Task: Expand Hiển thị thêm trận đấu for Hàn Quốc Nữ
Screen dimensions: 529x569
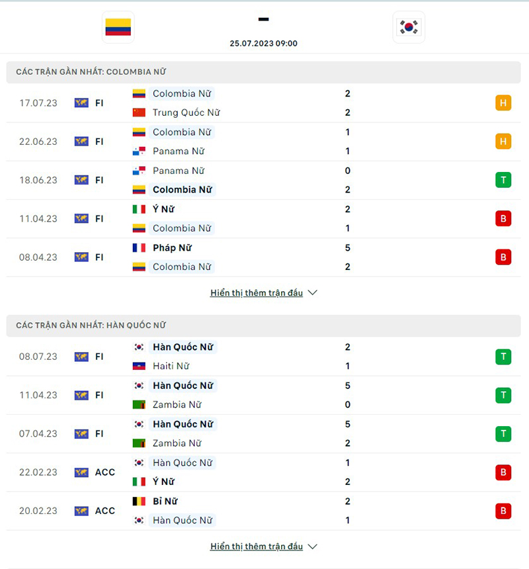Action: (257, 546)
